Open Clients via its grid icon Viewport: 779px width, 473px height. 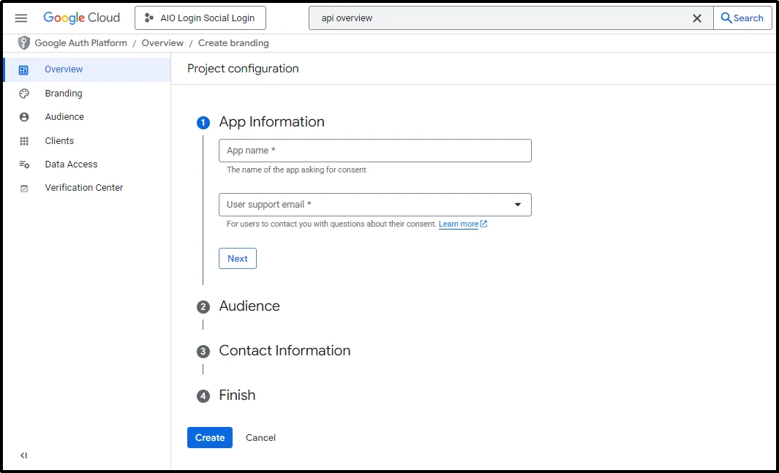click(x=26, y=140)
